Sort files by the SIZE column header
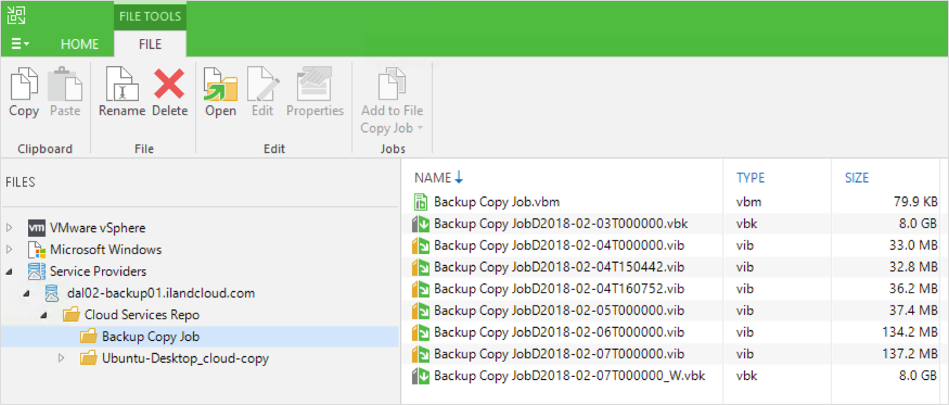Image resolution: width=949 pixels, height=405 pixels. pyautogui.click(x=856, y=178)
